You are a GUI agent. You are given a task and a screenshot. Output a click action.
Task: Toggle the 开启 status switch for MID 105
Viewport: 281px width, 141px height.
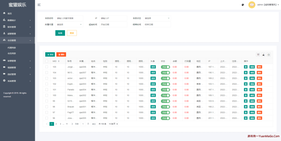[x=165, y=67]
